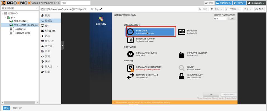267x111 pixels.
Task: Collapse the 数据中心 tree node
Action: point(3,13)
